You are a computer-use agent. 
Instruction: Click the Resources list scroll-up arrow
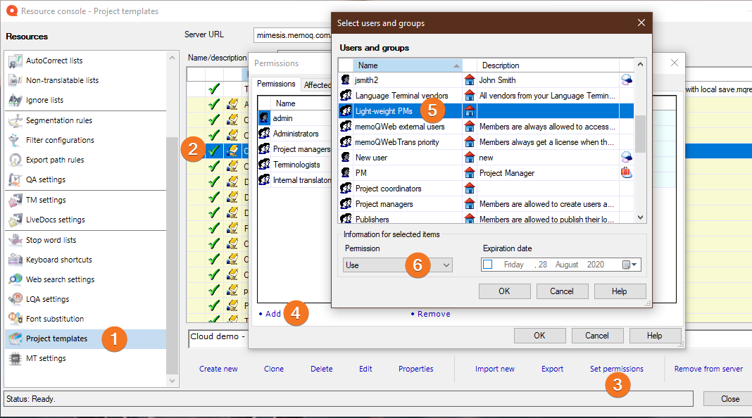[173, 58]
